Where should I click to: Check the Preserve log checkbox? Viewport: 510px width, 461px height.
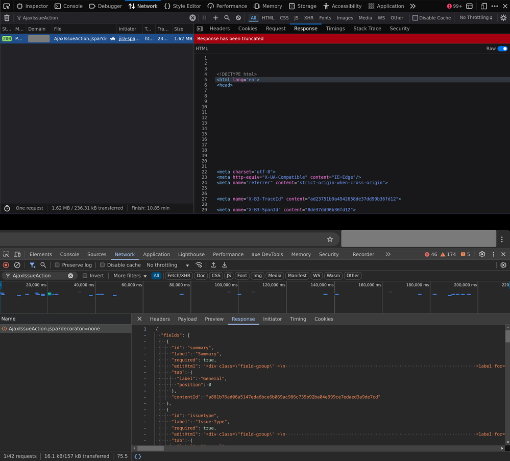(x=57, y=265)
